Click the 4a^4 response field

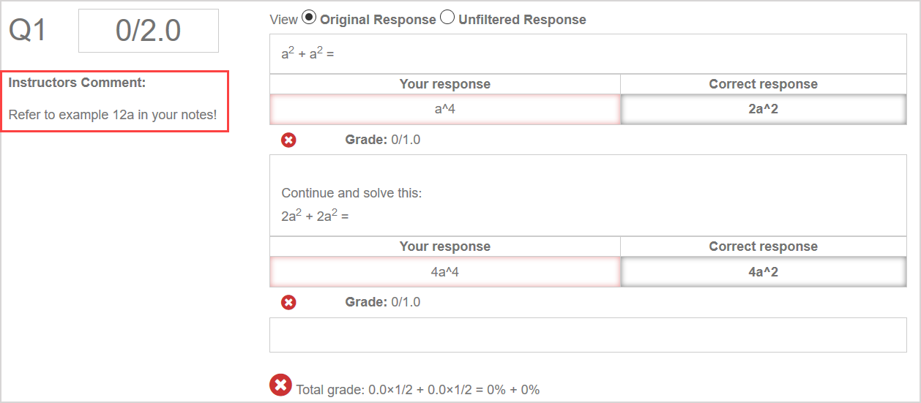(445, 272)
